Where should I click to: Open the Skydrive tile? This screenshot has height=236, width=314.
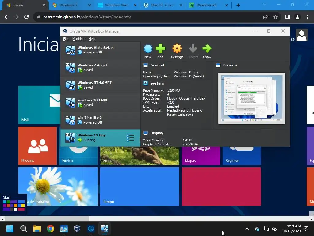242,156
